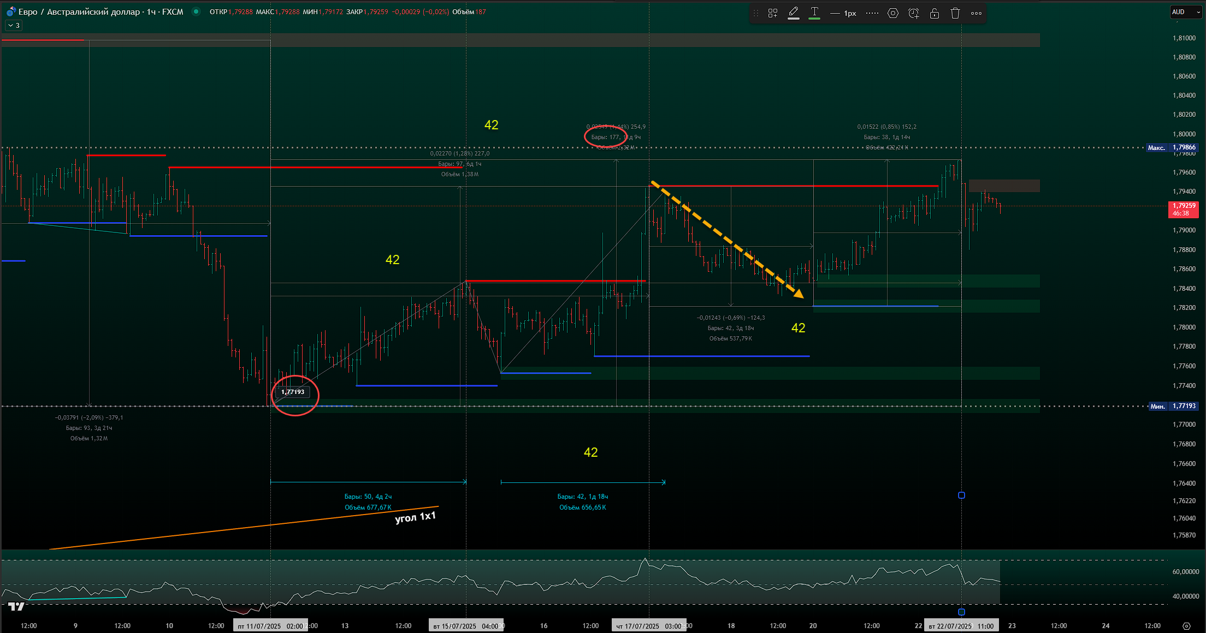Click the чт 17/07/2025 03:00 time marker
Screen dimensions: 1206x633
pyautogui.click(x=649, y=626)
